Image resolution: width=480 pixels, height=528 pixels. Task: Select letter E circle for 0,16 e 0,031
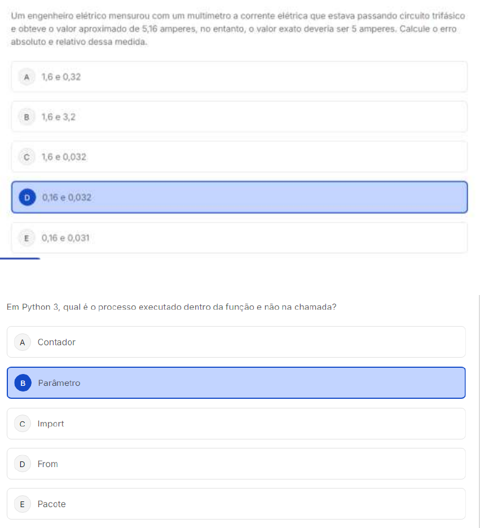pos(27,238)
